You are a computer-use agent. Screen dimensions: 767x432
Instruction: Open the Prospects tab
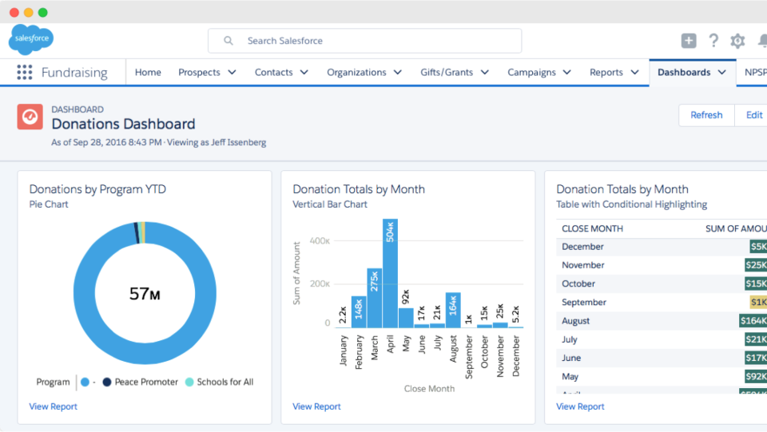199,73
